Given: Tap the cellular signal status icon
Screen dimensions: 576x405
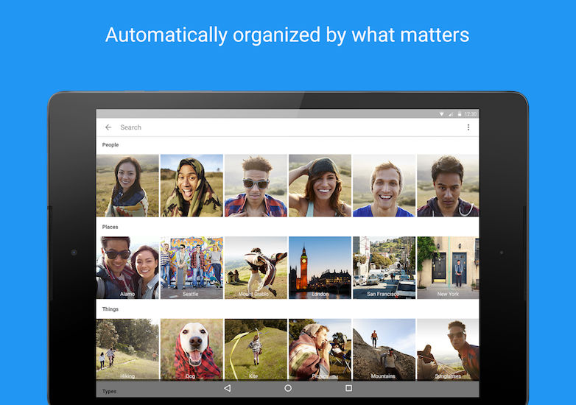Looking at the screenshot, I should (x=451, y=114).
